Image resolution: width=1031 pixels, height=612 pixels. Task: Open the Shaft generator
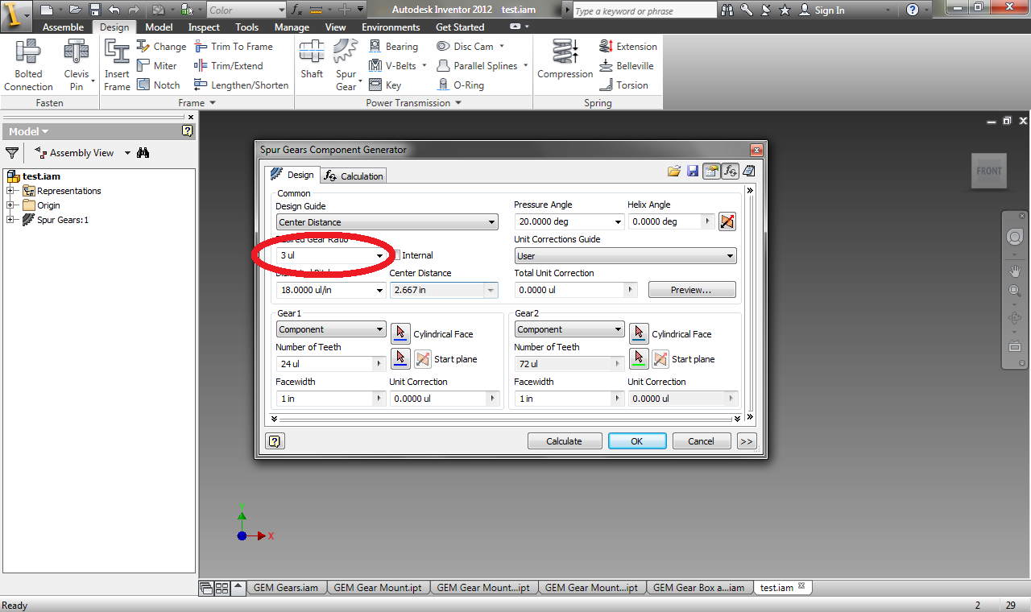(x=312, y=60)
